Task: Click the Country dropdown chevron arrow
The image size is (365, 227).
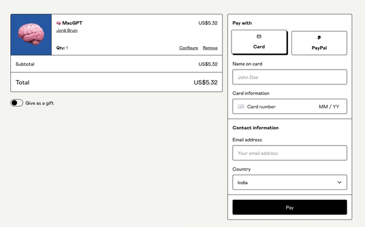Action: point(339,183)
